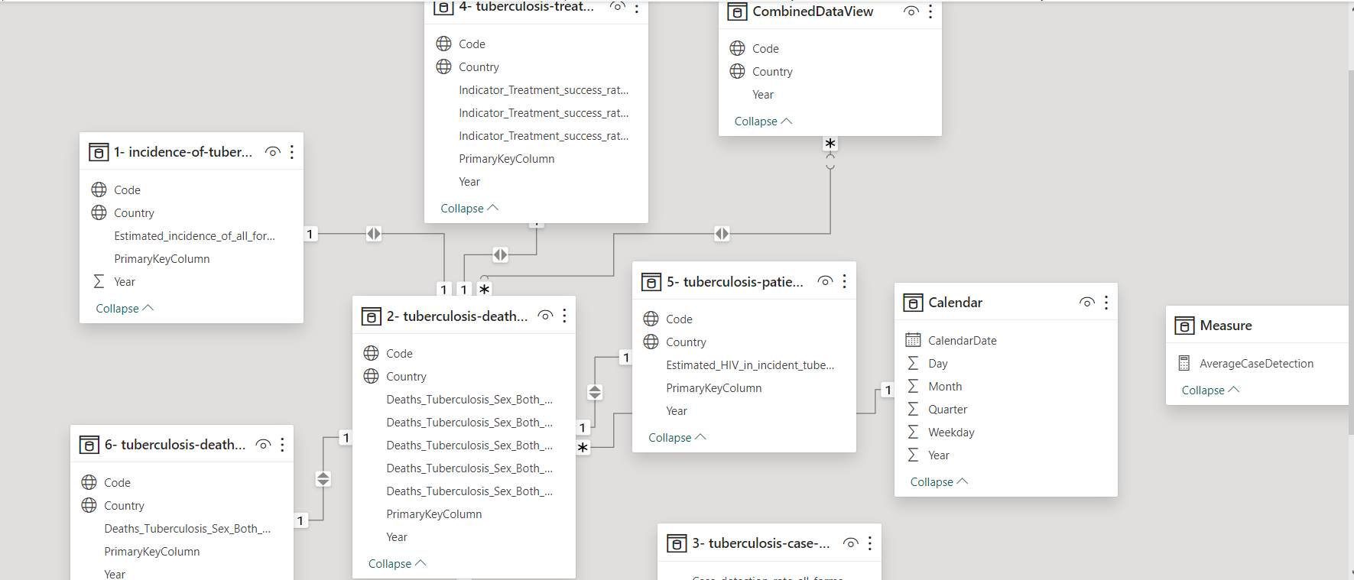Click the globe icon beside Country in CombinedDataView
The height and width of the screenshot is (580, 1354).
click(x=737, y=71)
